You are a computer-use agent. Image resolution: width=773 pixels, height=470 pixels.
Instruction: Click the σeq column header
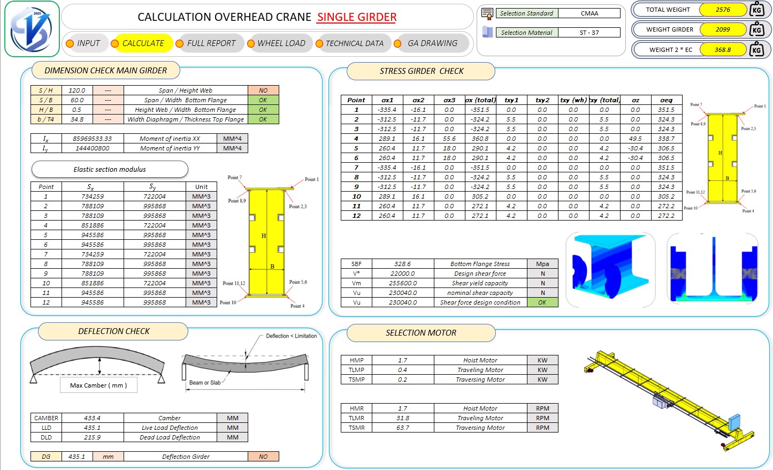pos(667,100)
